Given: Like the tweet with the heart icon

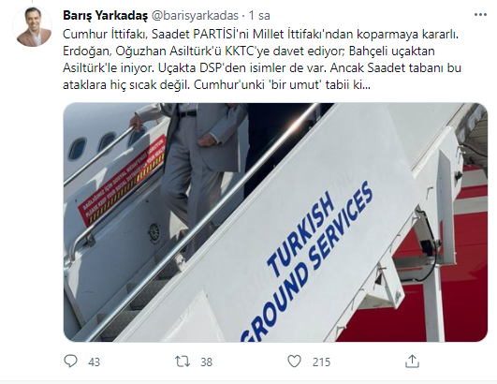Looking at the screenshot, I should click(x=294, y=362).
